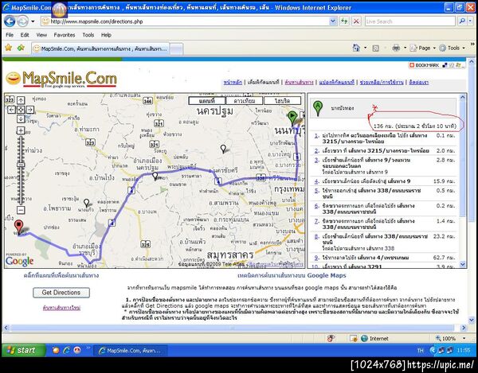
Task: Click the Home page icon in command bar
Action: click(356, 48)
